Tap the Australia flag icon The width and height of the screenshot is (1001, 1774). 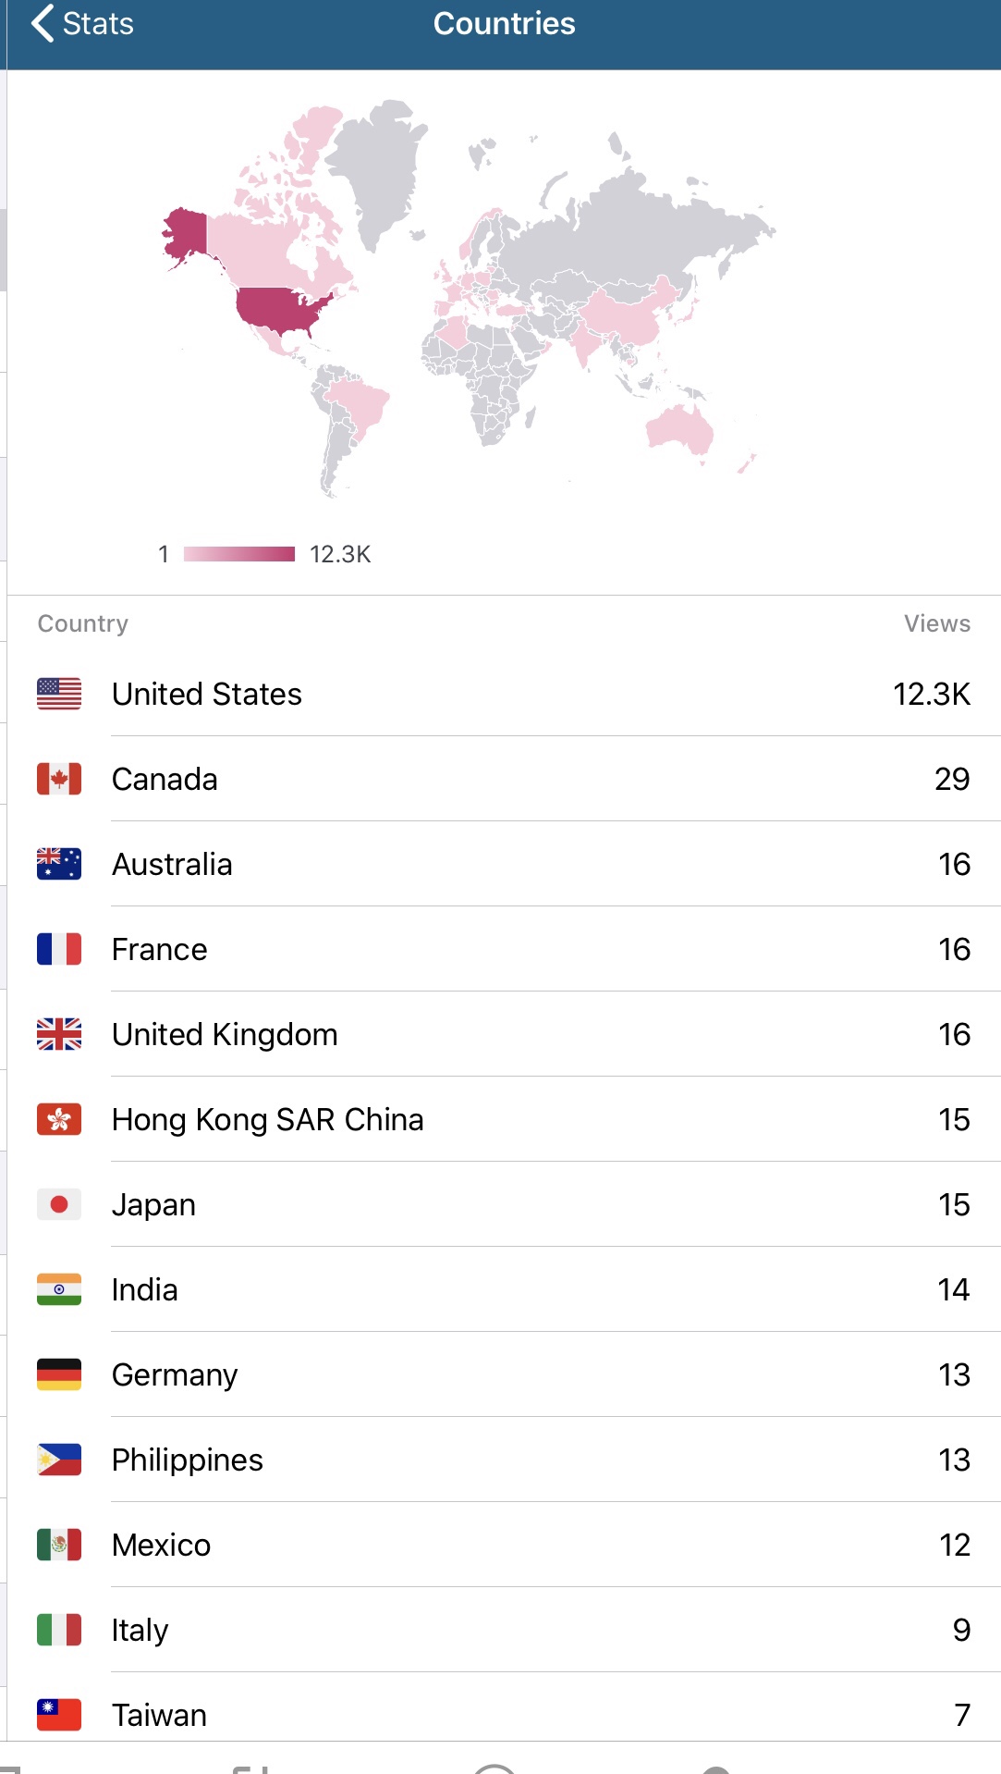(59, 864)
